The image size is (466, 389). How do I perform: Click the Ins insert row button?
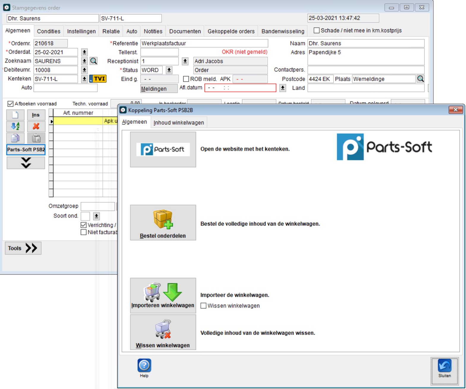point(36,115)
